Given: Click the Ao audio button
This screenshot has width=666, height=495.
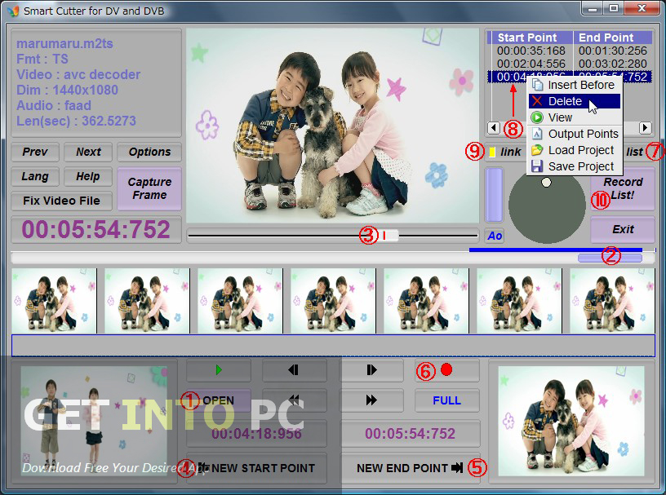Looking at the screenshot, I should point(495,236).
